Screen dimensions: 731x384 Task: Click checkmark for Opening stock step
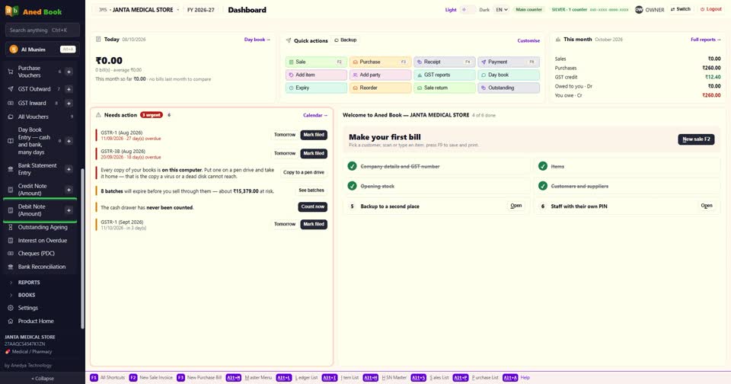coord(352,186)
